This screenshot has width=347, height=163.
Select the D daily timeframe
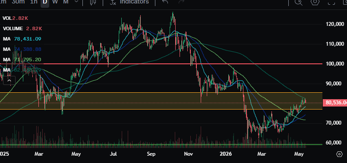[45, 2]
